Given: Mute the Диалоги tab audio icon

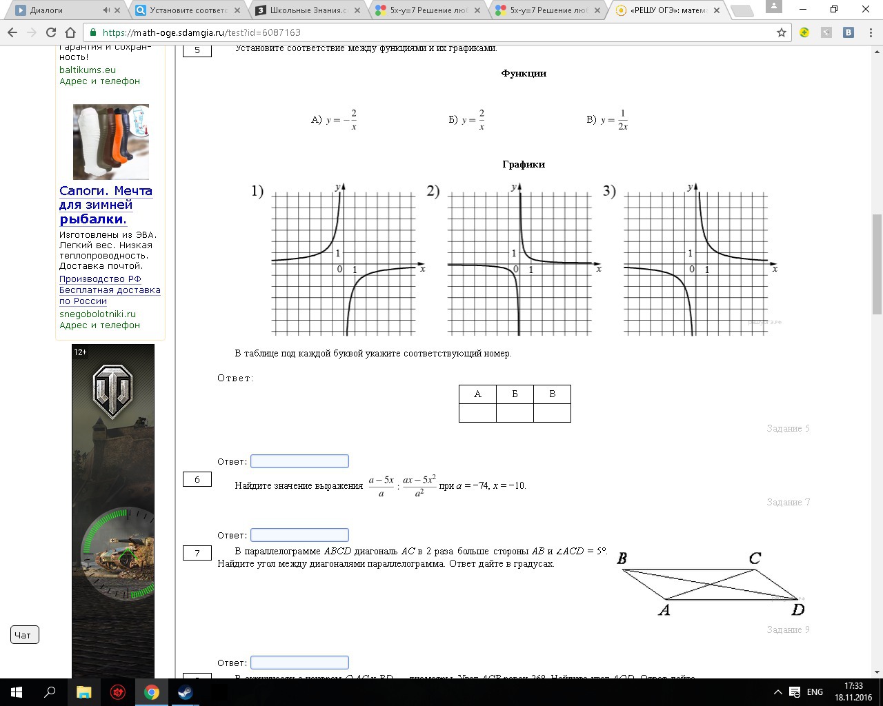Looking at the screenshot, I should click(x=106, y=10).
